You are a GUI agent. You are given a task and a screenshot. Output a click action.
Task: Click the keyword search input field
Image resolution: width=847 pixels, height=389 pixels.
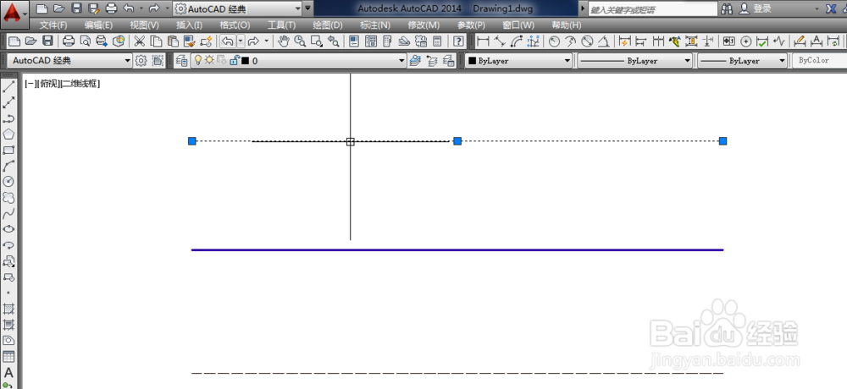click(x=652, y=9)
